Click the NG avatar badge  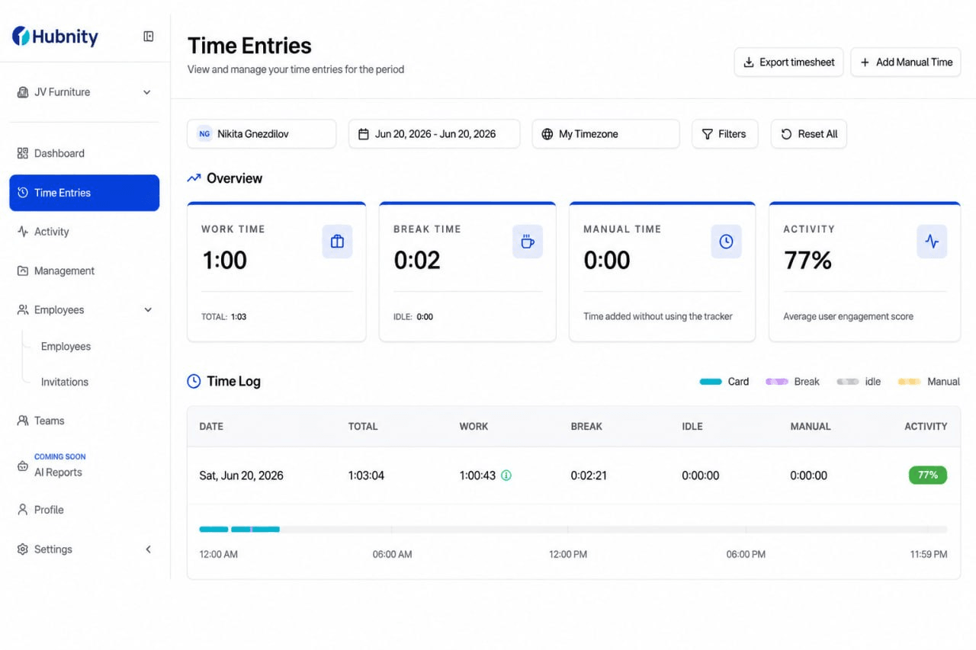tap(204, 134)
